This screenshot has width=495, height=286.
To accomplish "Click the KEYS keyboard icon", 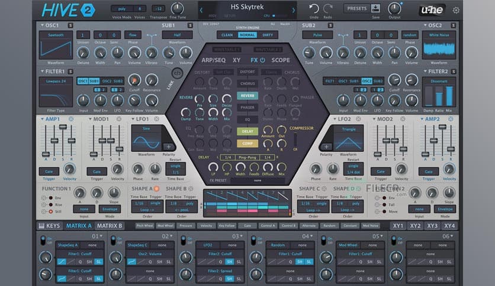I will pos(41,226).
